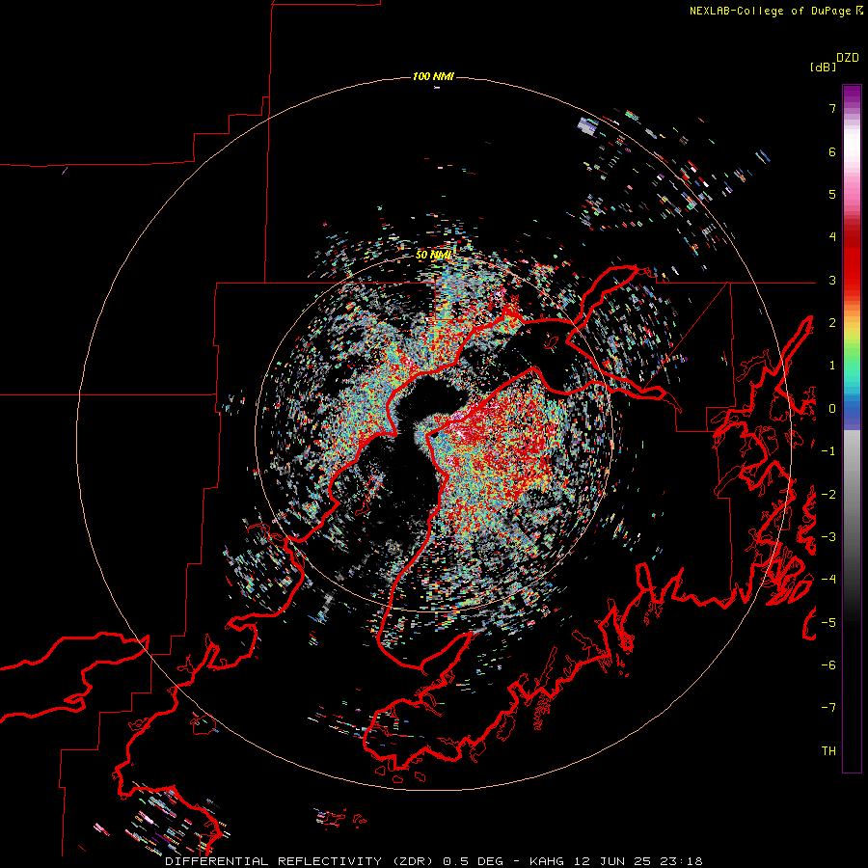Click the -2 dB label on scale
This screenshot has height=868, width=868.
pos(828,495)
